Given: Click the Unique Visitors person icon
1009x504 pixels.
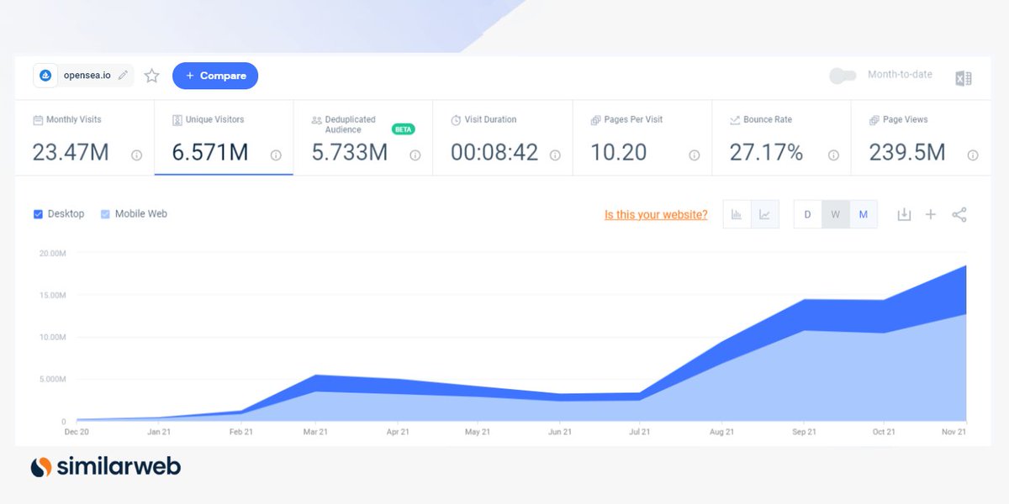Looking at the screenshot, I should pyautogui.click(x=177, y=120).
